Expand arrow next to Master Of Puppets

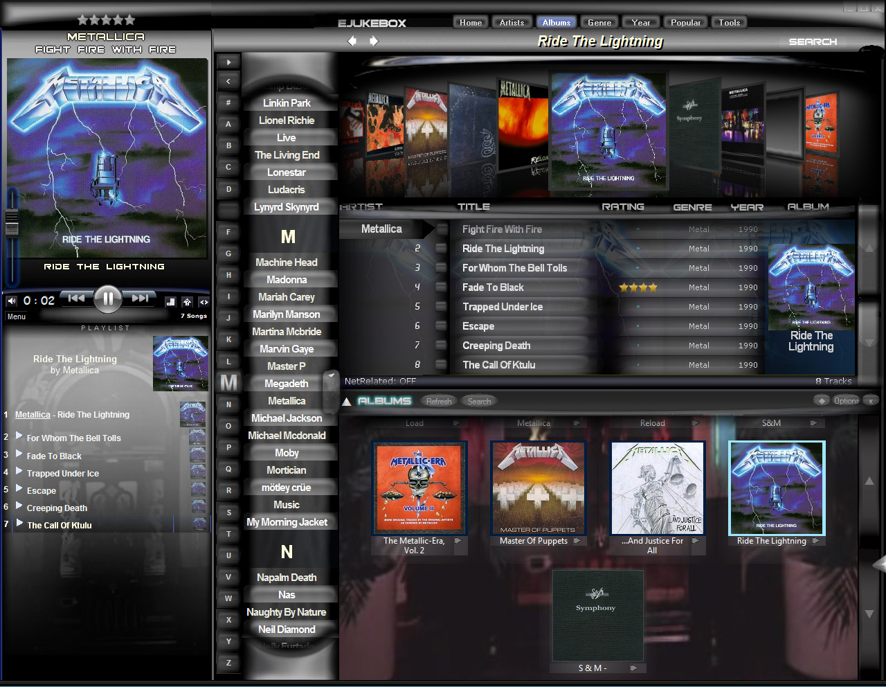(577, 541)
